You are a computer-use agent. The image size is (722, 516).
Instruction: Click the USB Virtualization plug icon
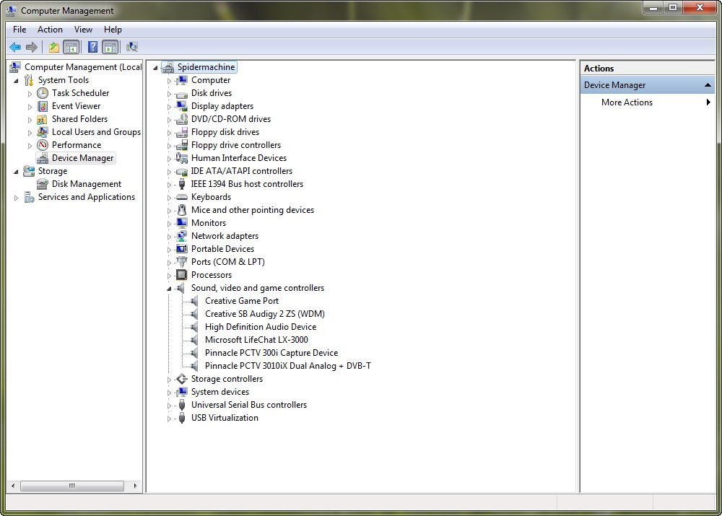(x=182, y=418)
